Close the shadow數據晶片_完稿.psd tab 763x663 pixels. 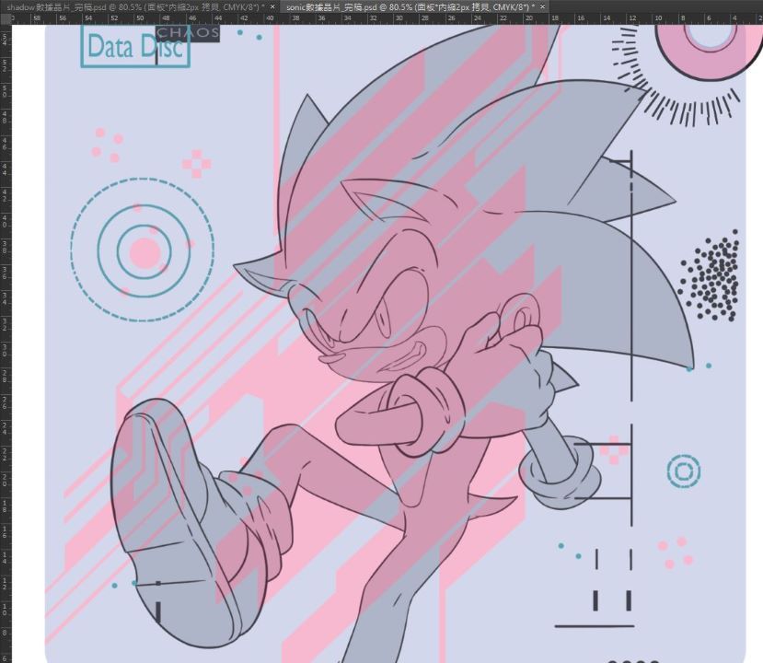point(272,6)
